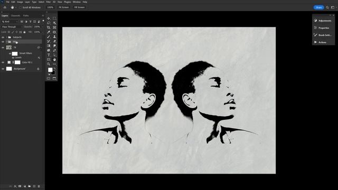Select the Pen tool
Screen dimensions: 338x190
(54, 51)
